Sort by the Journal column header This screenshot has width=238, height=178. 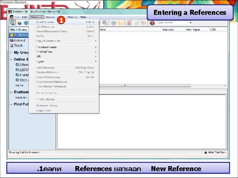pos(173,30)
